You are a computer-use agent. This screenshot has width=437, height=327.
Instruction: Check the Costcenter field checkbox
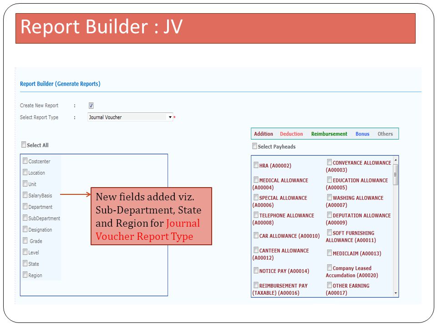point(25,161)
